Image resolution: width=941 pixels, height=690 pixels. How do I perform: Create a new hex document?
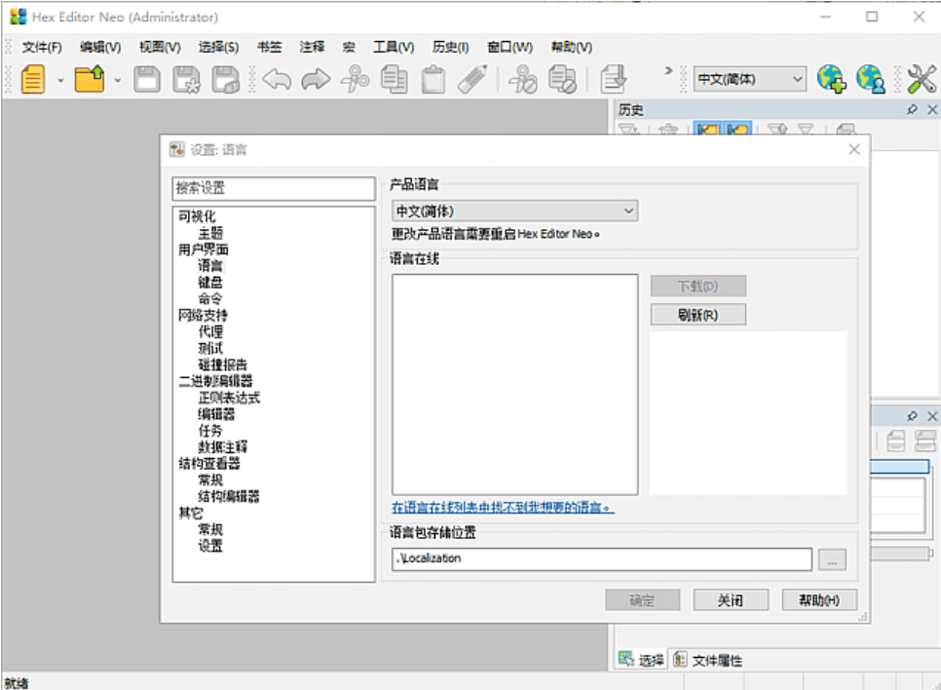click(x=32, y=78)
